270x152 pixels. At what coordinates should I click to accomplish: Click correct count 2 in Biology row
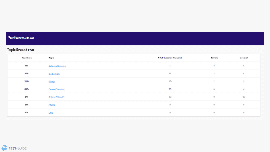[214, 81]
